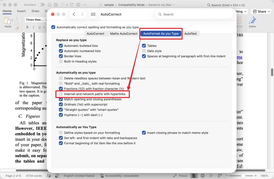Click the Copy icon in the ribbon
The image size is (274, 179).
pyautogui.click(x=17, y=24)
